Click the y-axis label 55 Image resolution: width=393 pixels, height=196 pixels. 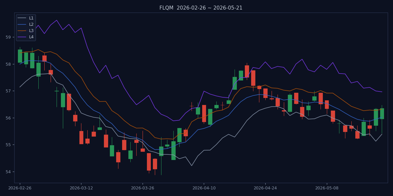tap(8, 145)
